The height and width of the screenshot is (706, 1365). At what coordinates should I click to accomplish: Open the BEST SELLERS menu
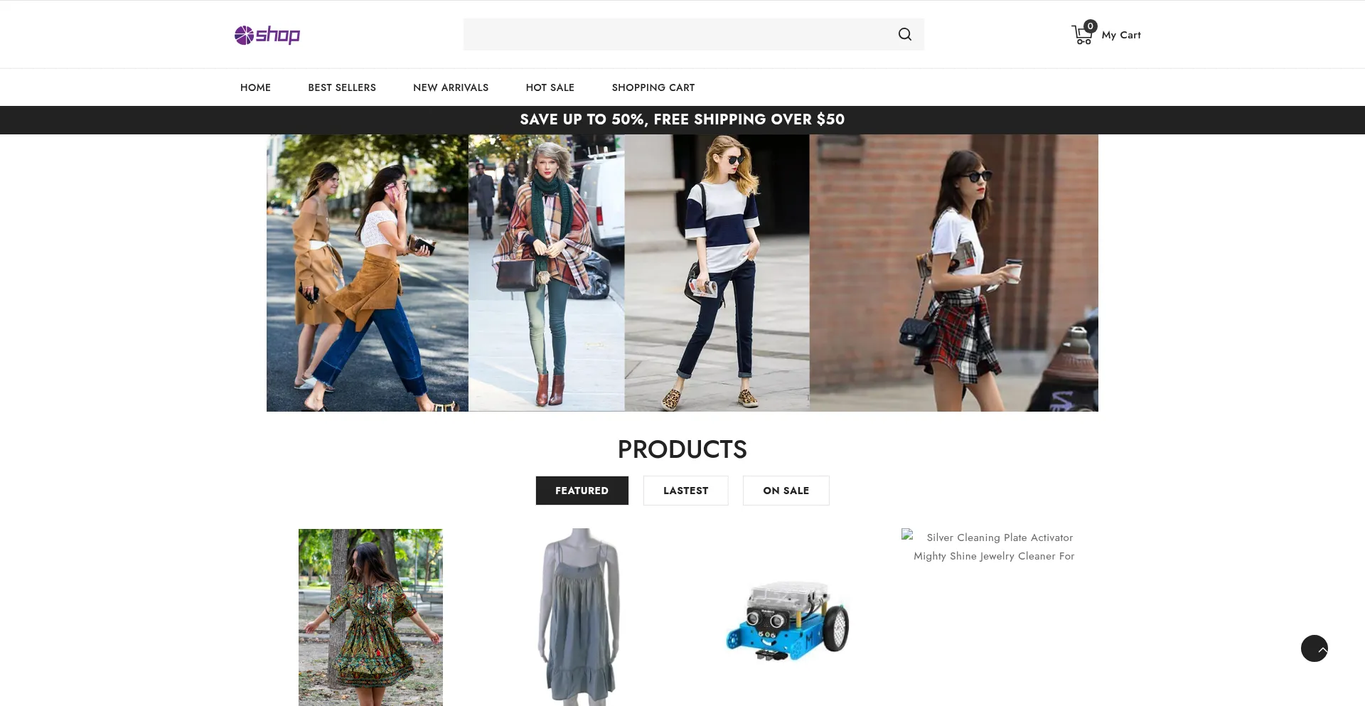click(x=342, y=87)
